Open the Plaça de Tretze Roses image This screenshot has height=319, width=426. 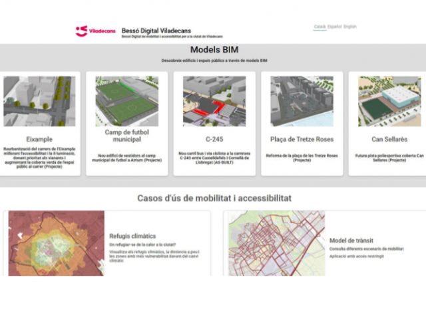[x=302, y=101]
